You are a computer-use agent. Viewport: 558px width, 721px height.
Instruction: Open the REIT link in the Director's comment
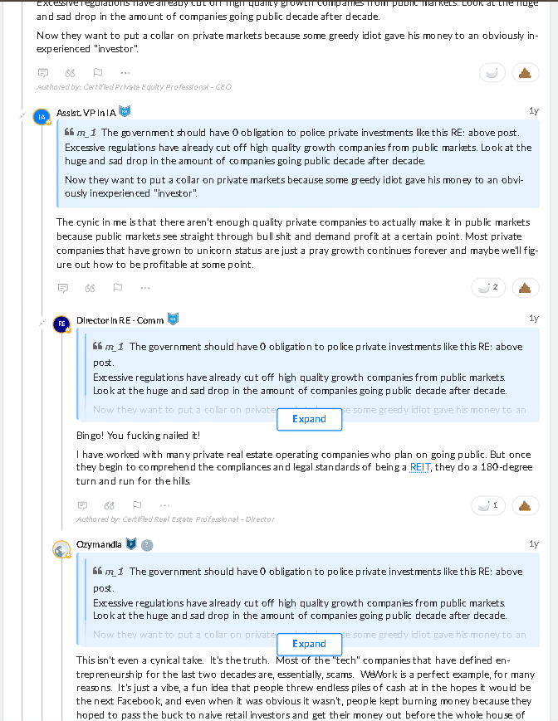pos(420,467)
